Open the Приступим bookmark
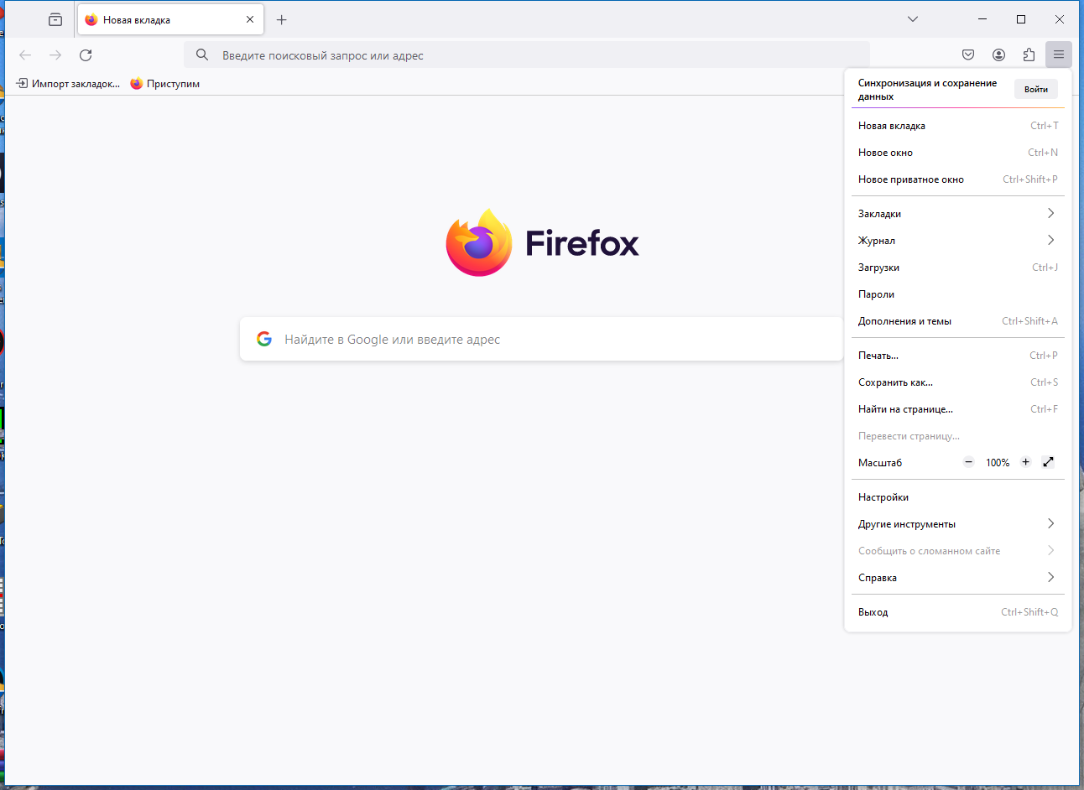1084x790 pixels. point(165,84)
